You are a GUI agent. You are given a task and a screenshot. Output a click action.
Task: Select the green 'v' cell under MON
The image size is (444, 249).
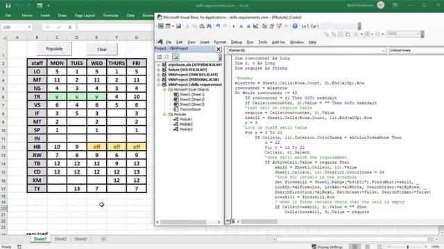57,97
